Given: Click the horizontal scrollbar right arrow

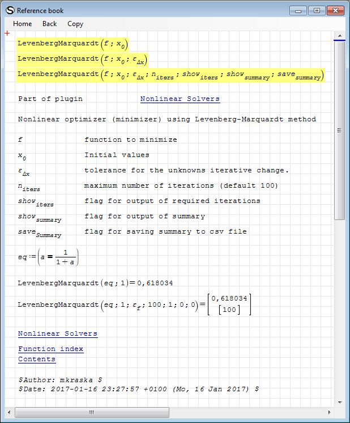Looking at the screenshot, I should (330, 412).
